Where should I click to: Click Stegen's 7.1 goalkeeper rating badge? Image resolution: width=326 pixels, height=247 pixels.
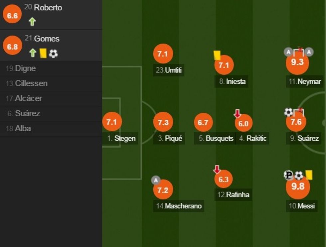tap(112, 122)
